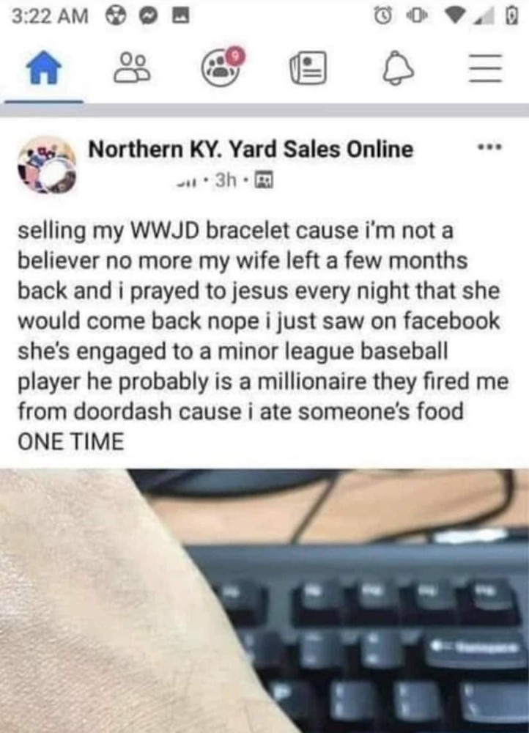Open the notifications bell

tap(398, 68)
